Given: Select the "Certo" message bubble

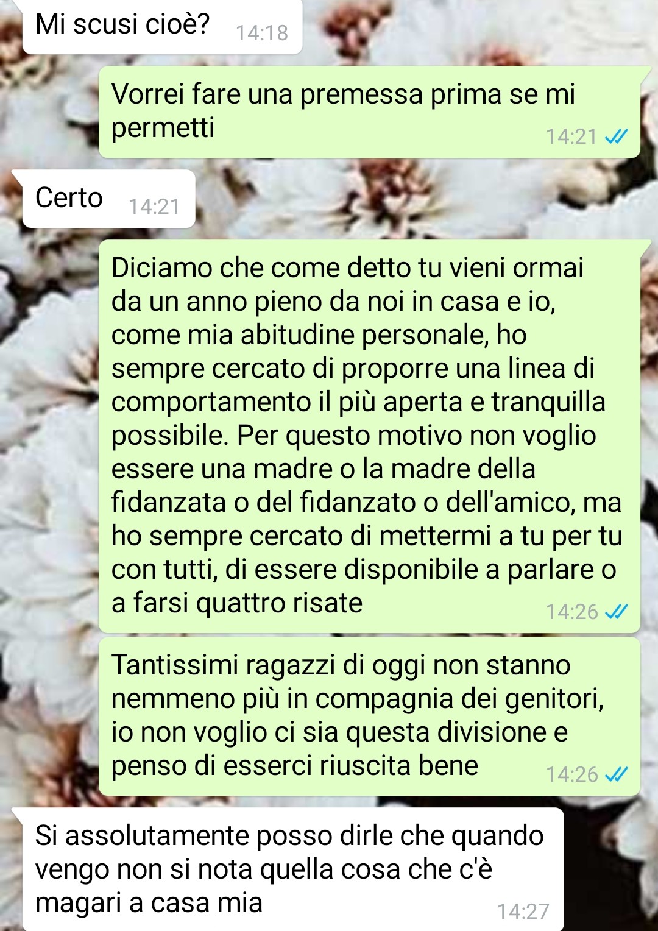Looking at the screenshot, I should pyautogui.click(x=108, y=199).
